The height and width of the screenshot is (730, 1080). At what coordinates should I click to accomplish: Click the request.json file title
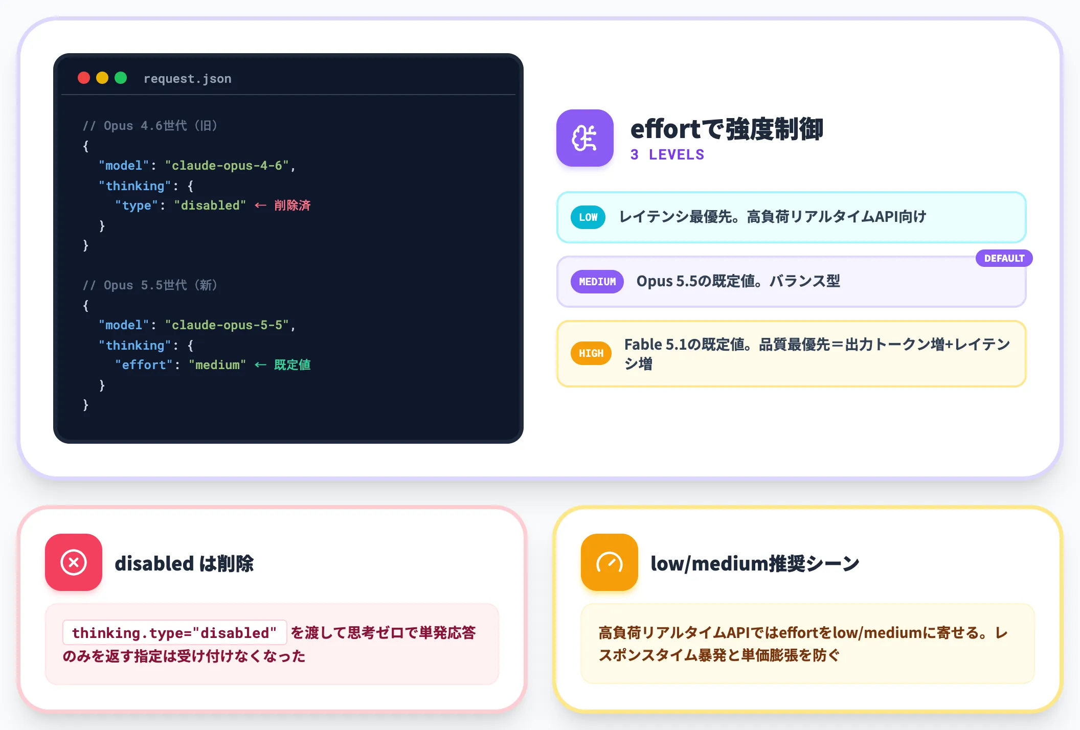click(x=187, y=78)
